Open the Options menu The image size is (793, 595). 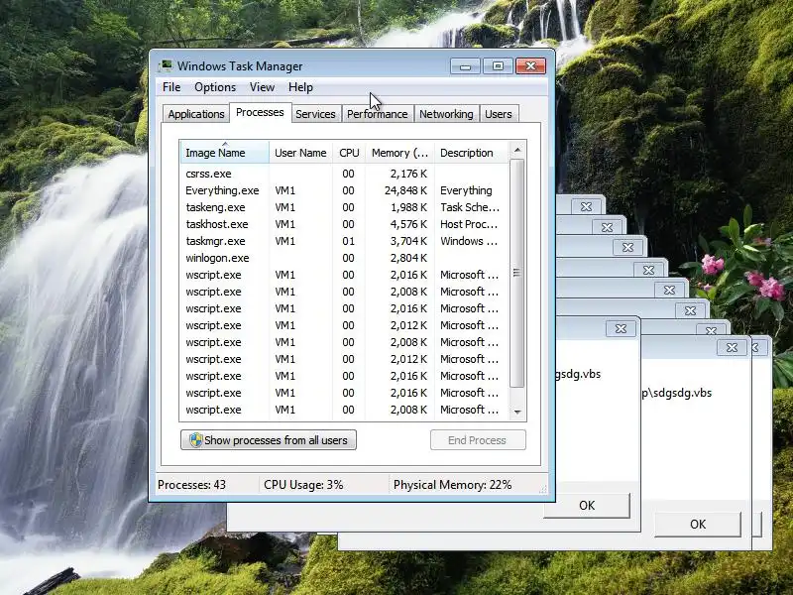[215, 87]
